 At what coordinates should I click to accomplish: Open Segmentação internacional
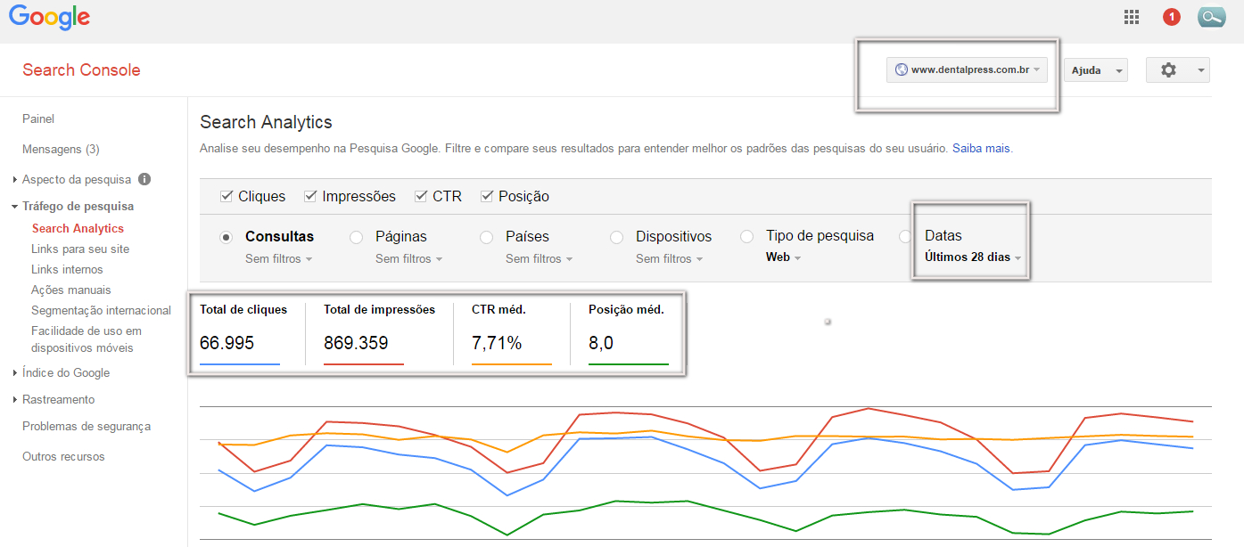[x=101, y=311]
